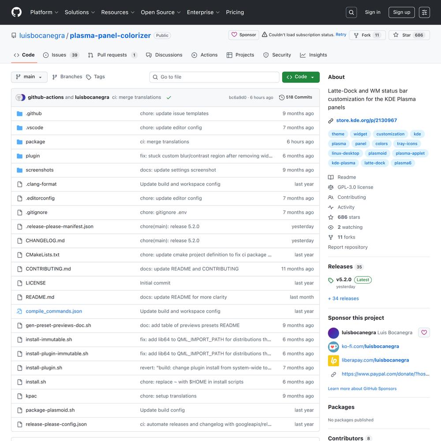441x441 pixels.
Task: Open the header appearance settings icon
Action: (424, 12)
